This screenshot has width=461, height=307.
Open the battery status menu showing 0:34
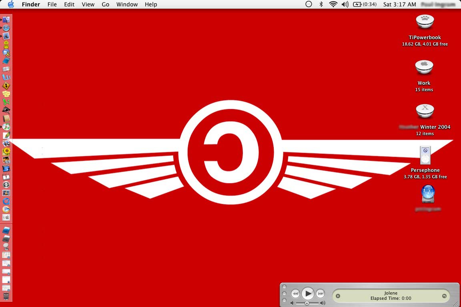pos(365,4)
